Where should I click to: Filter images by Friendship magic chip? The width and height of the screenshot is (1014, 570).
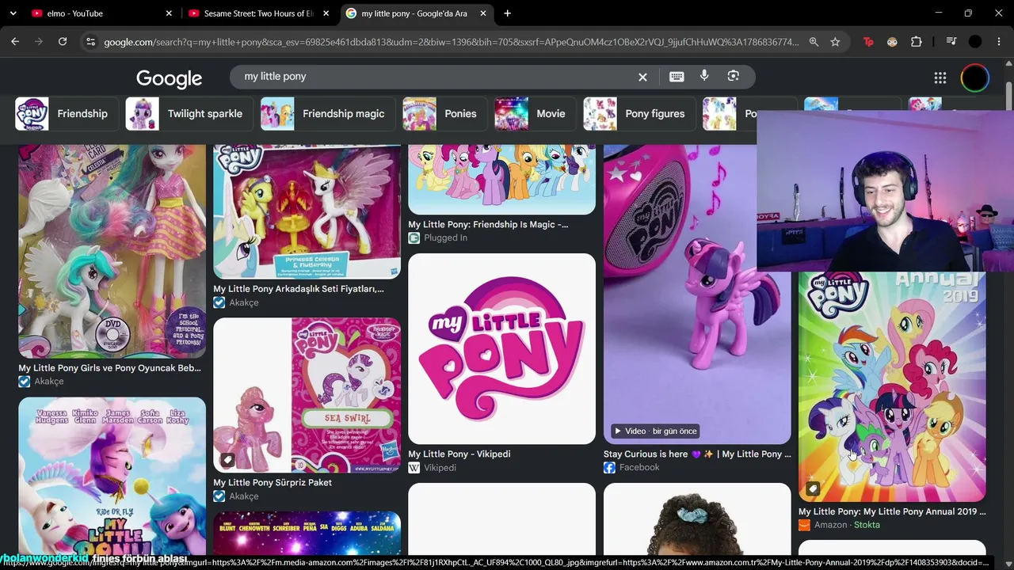tap(328, 114)
